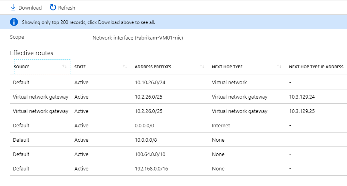Select the 192.168.0.0/16 route row
The height and width of the screenshot is (186, 347).
pyautogui.click(x=152, y=168)
